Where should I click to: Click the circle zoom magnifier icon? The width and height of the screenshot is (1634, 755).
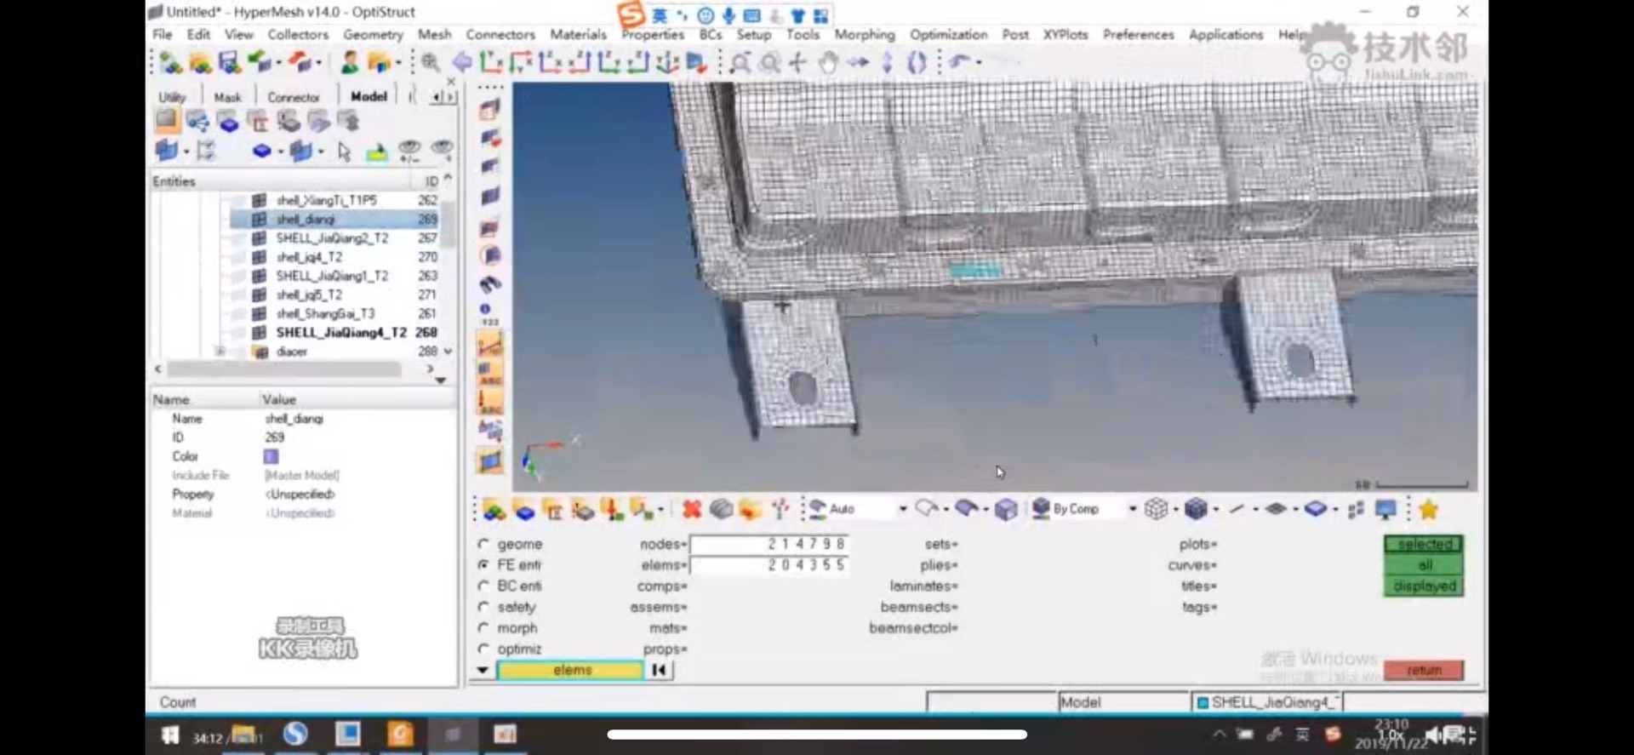(769, 62)
